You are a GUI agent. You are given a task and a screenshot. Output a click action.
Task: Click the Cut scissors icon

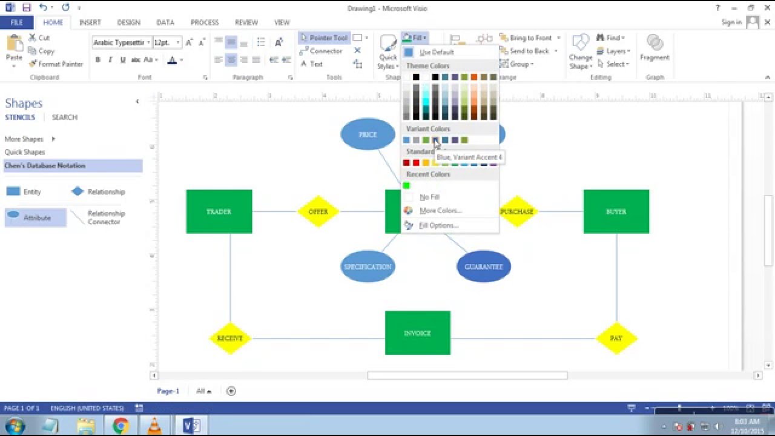(x=33, y=38)
